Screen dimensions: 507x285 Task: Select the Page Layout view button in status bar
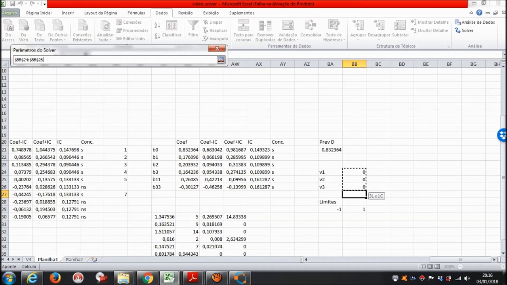[x=430, y=267]
